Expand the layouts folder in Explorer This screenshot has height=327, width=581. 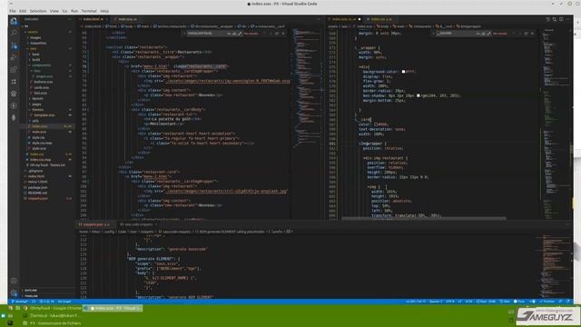(37, 99)
